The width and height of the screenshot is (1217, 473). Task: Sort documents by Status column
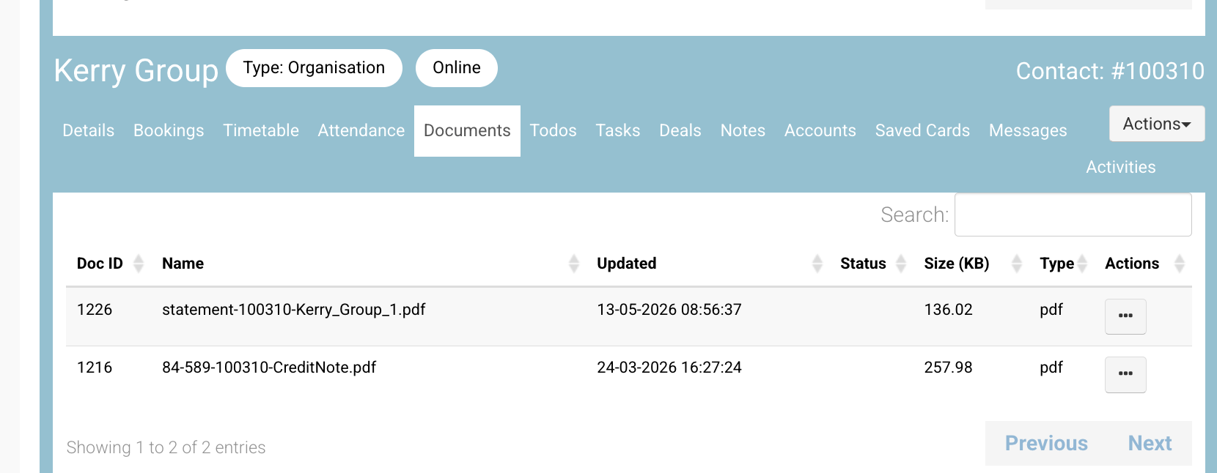[x=872, y=264]
